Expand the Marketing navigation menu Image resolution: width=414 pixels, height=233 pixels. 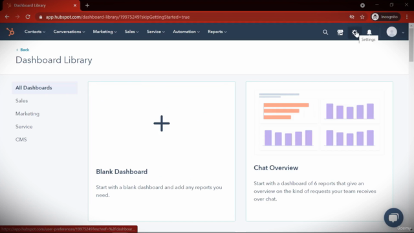point(105,32)
